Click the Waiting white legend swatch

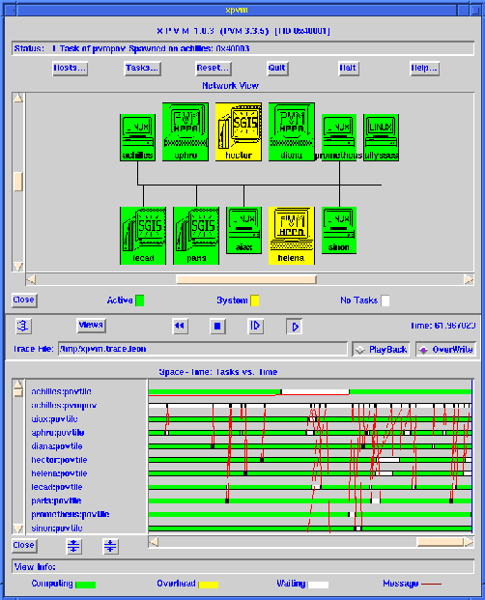(318, 585)
